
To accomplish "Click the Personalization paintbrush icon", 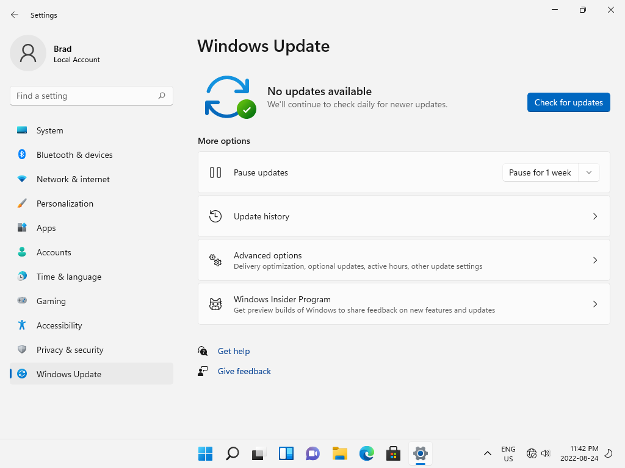I will pyautogui.click(x=22, y=203).
